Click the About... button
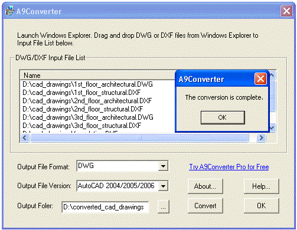The width and height of the screenshot is (297, 230). pyautogui.click(x=205, y=186)
